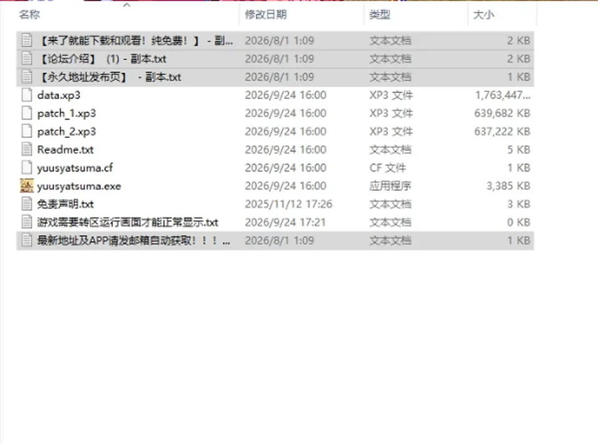Click the file icon beside yuusyatsuma.cf
The width and height of the screenshot is (598, 445).
27,168
